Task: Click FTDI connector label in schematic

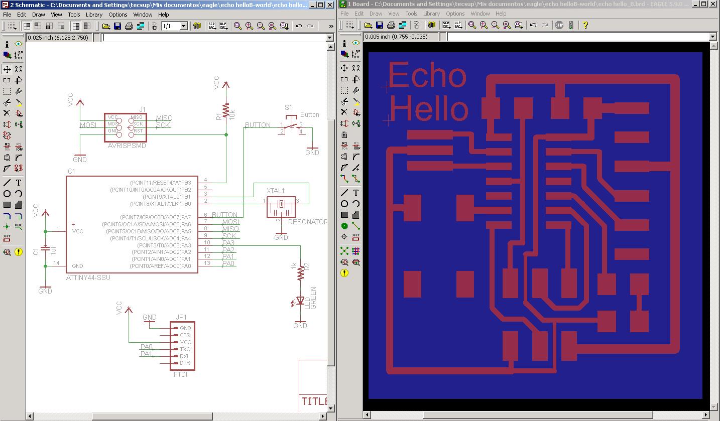Action: 180,374
